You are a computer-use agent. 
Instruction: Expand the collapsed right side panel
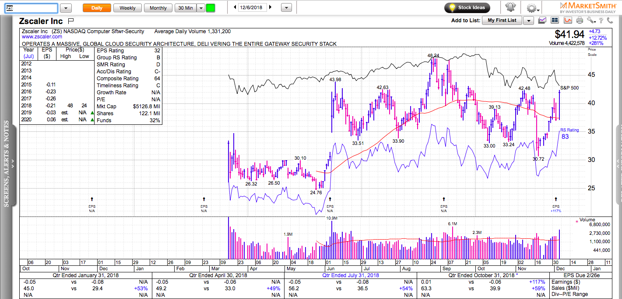[x=618, y=165]
